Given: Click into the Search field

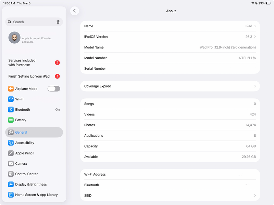Looking at the screenshot, I should pyautogui.click(x=34, y=22).
